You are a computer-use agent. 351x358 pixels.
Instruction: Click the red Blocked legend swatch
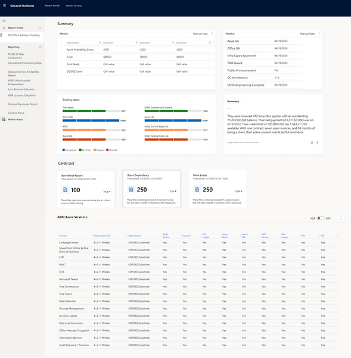[x=107, y=150]
